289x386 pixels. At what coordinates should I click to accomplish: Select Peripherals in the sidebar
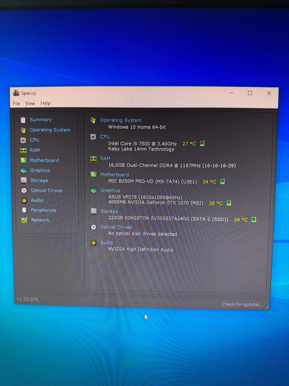pos(44,210)
